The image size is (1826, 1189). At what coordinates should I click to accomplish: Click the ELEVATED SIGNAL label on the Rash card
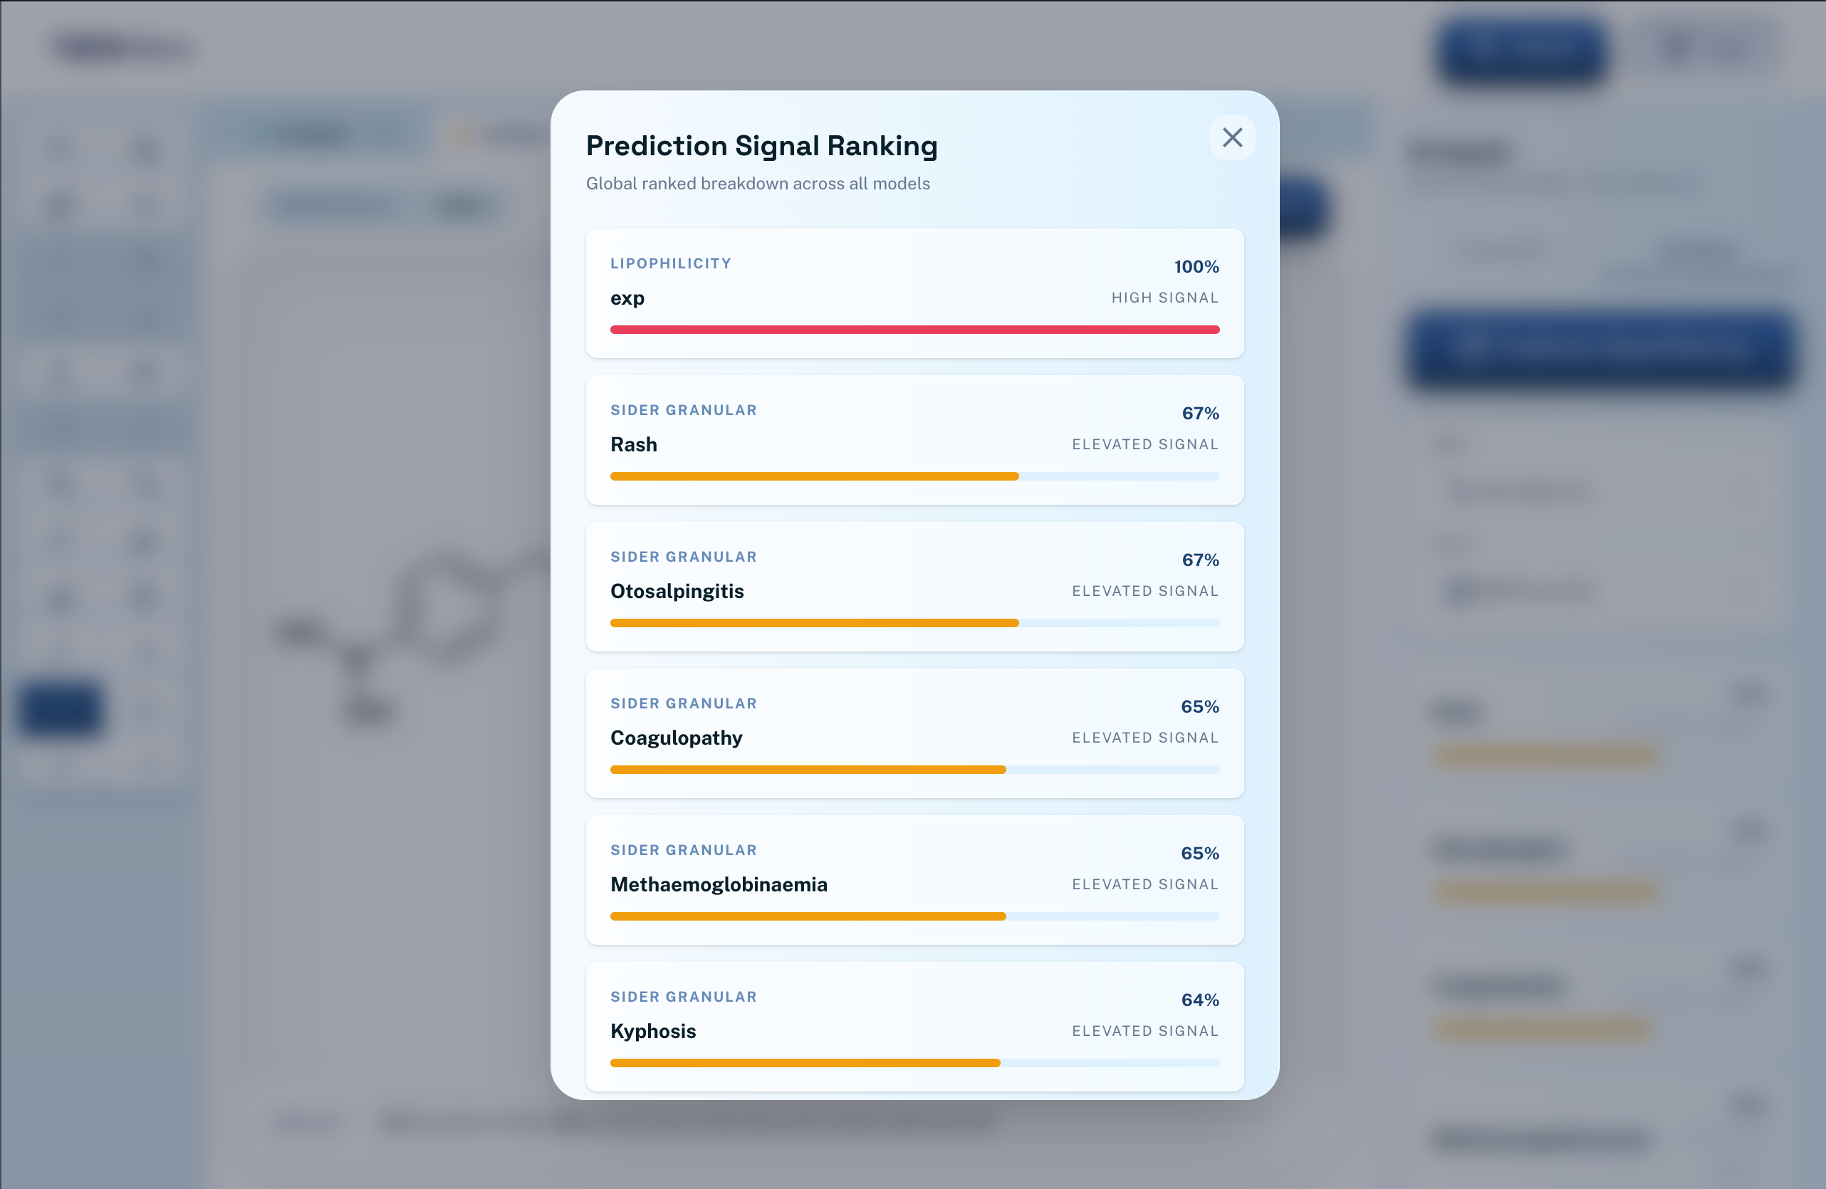click(1144, 444)
